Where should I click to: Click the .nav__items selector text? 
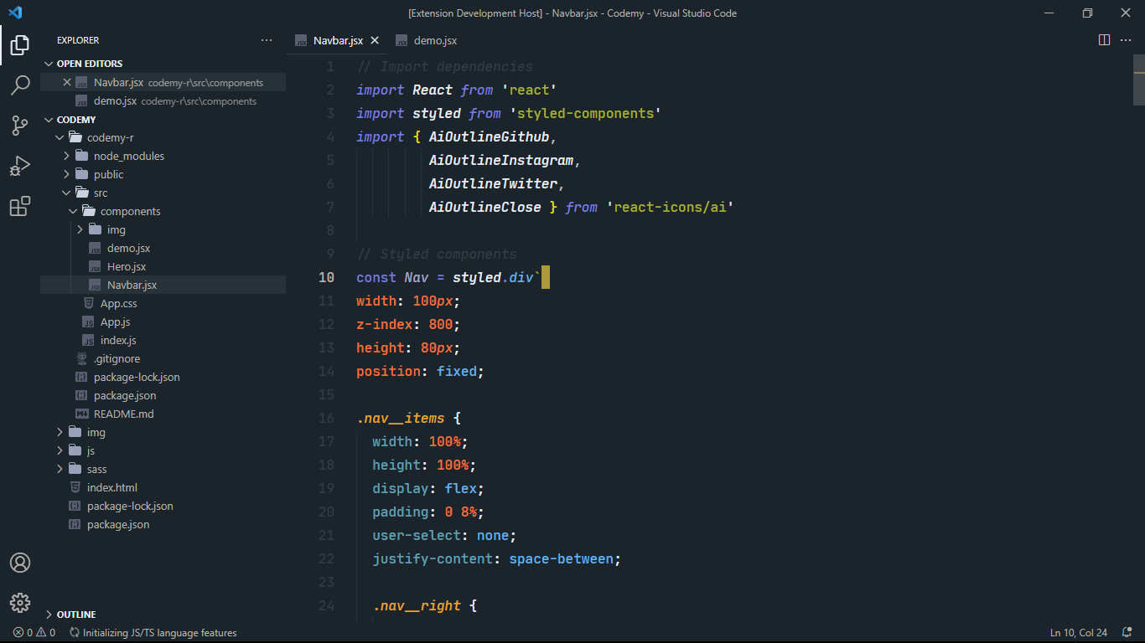click(401, 418)
